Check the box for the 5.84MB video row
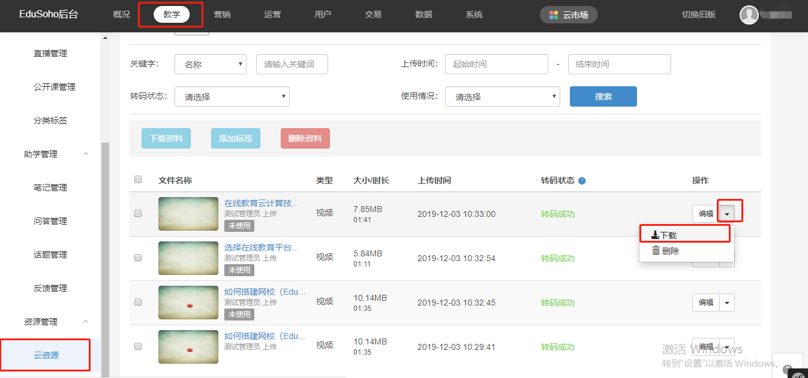This screenshot has width=808, height=378. (x=138, y=258)
